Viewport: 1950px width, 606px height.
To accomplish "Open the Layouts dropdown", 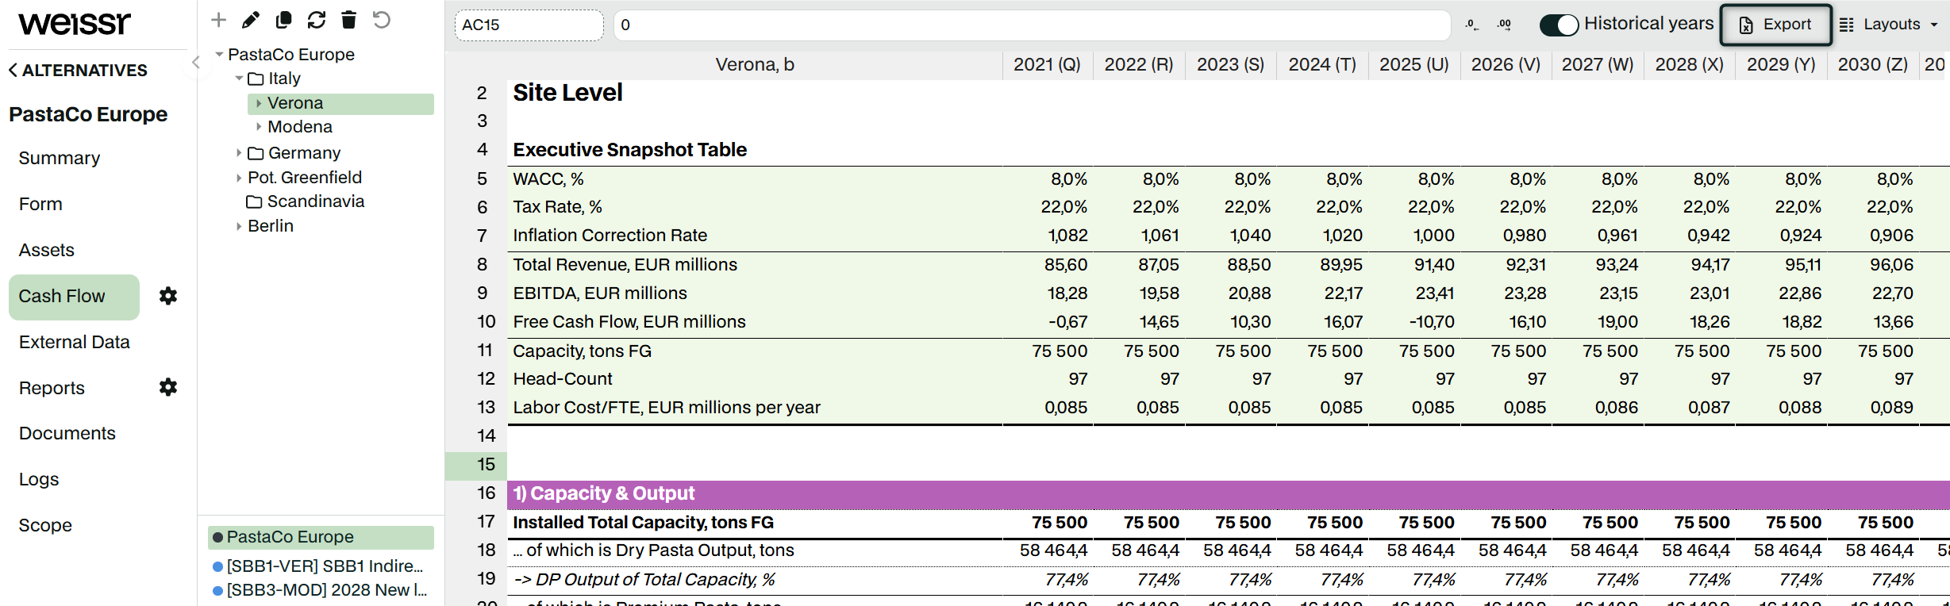I will (x=1889, y=25).
